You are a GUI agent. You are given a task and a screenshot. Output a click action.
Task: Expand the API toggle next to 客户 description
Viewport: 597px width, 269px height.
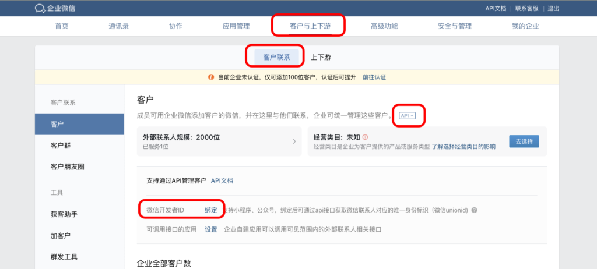[406, 115]
